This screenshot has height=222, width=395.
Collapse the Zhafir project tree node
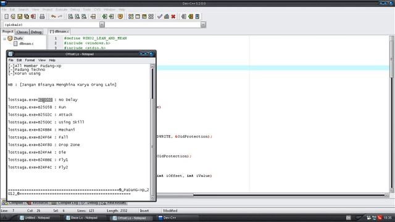pos(4,39)
